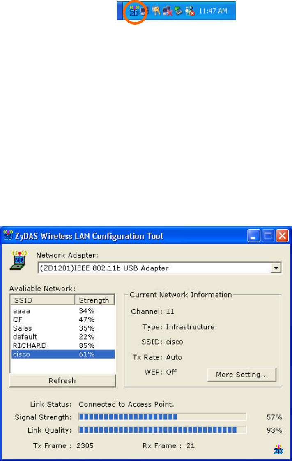Open the Messenger tray icon

190,11
